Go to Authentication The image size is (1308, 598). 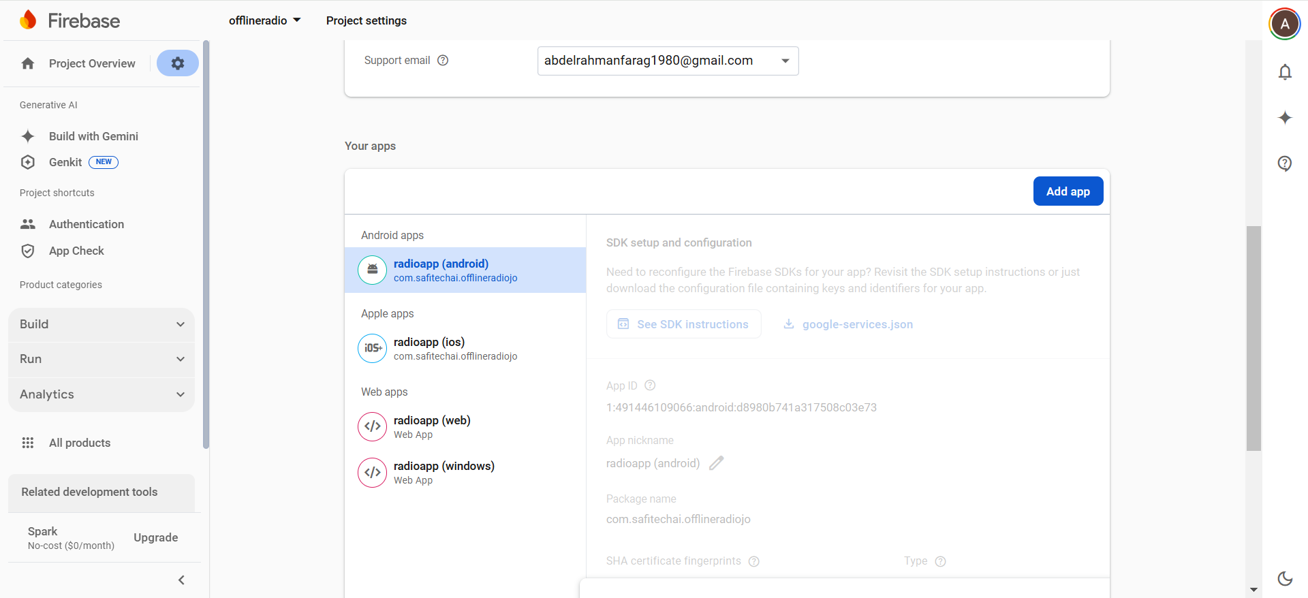click(x=87, y=224)
